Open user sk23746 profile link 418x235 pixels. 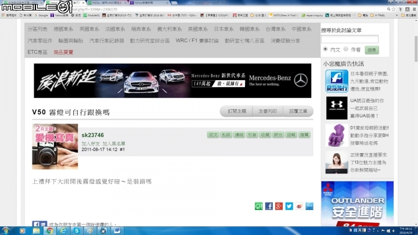pyautogui.click(x=92, y=135)
